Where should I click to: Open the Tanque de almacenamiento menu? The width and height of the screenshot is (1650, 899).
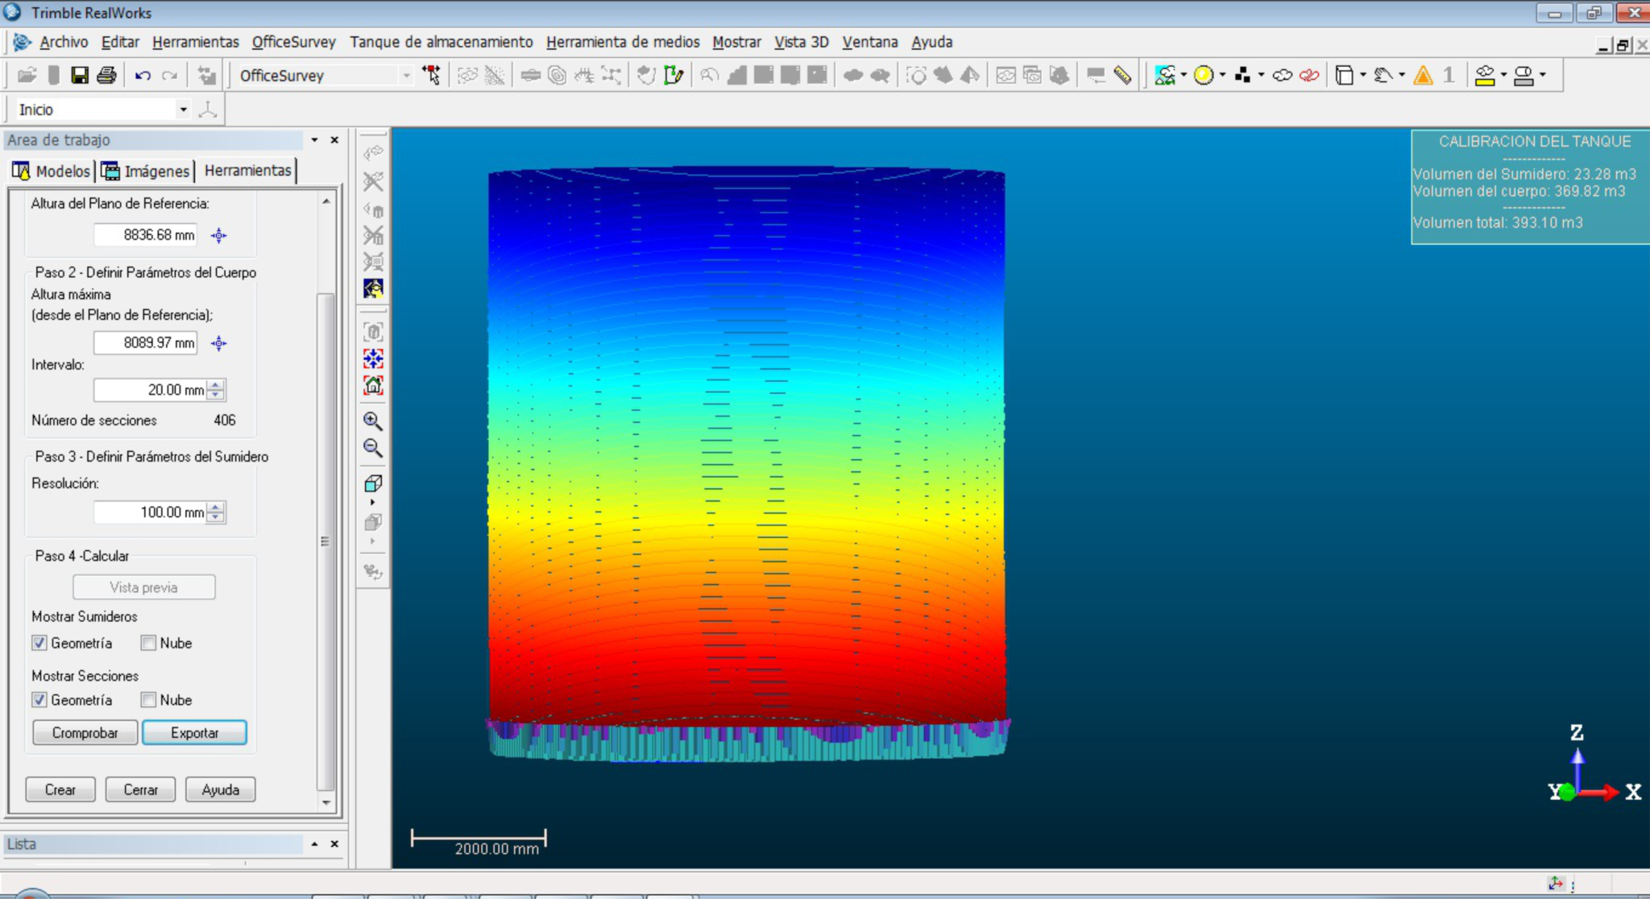coord(441,42)
